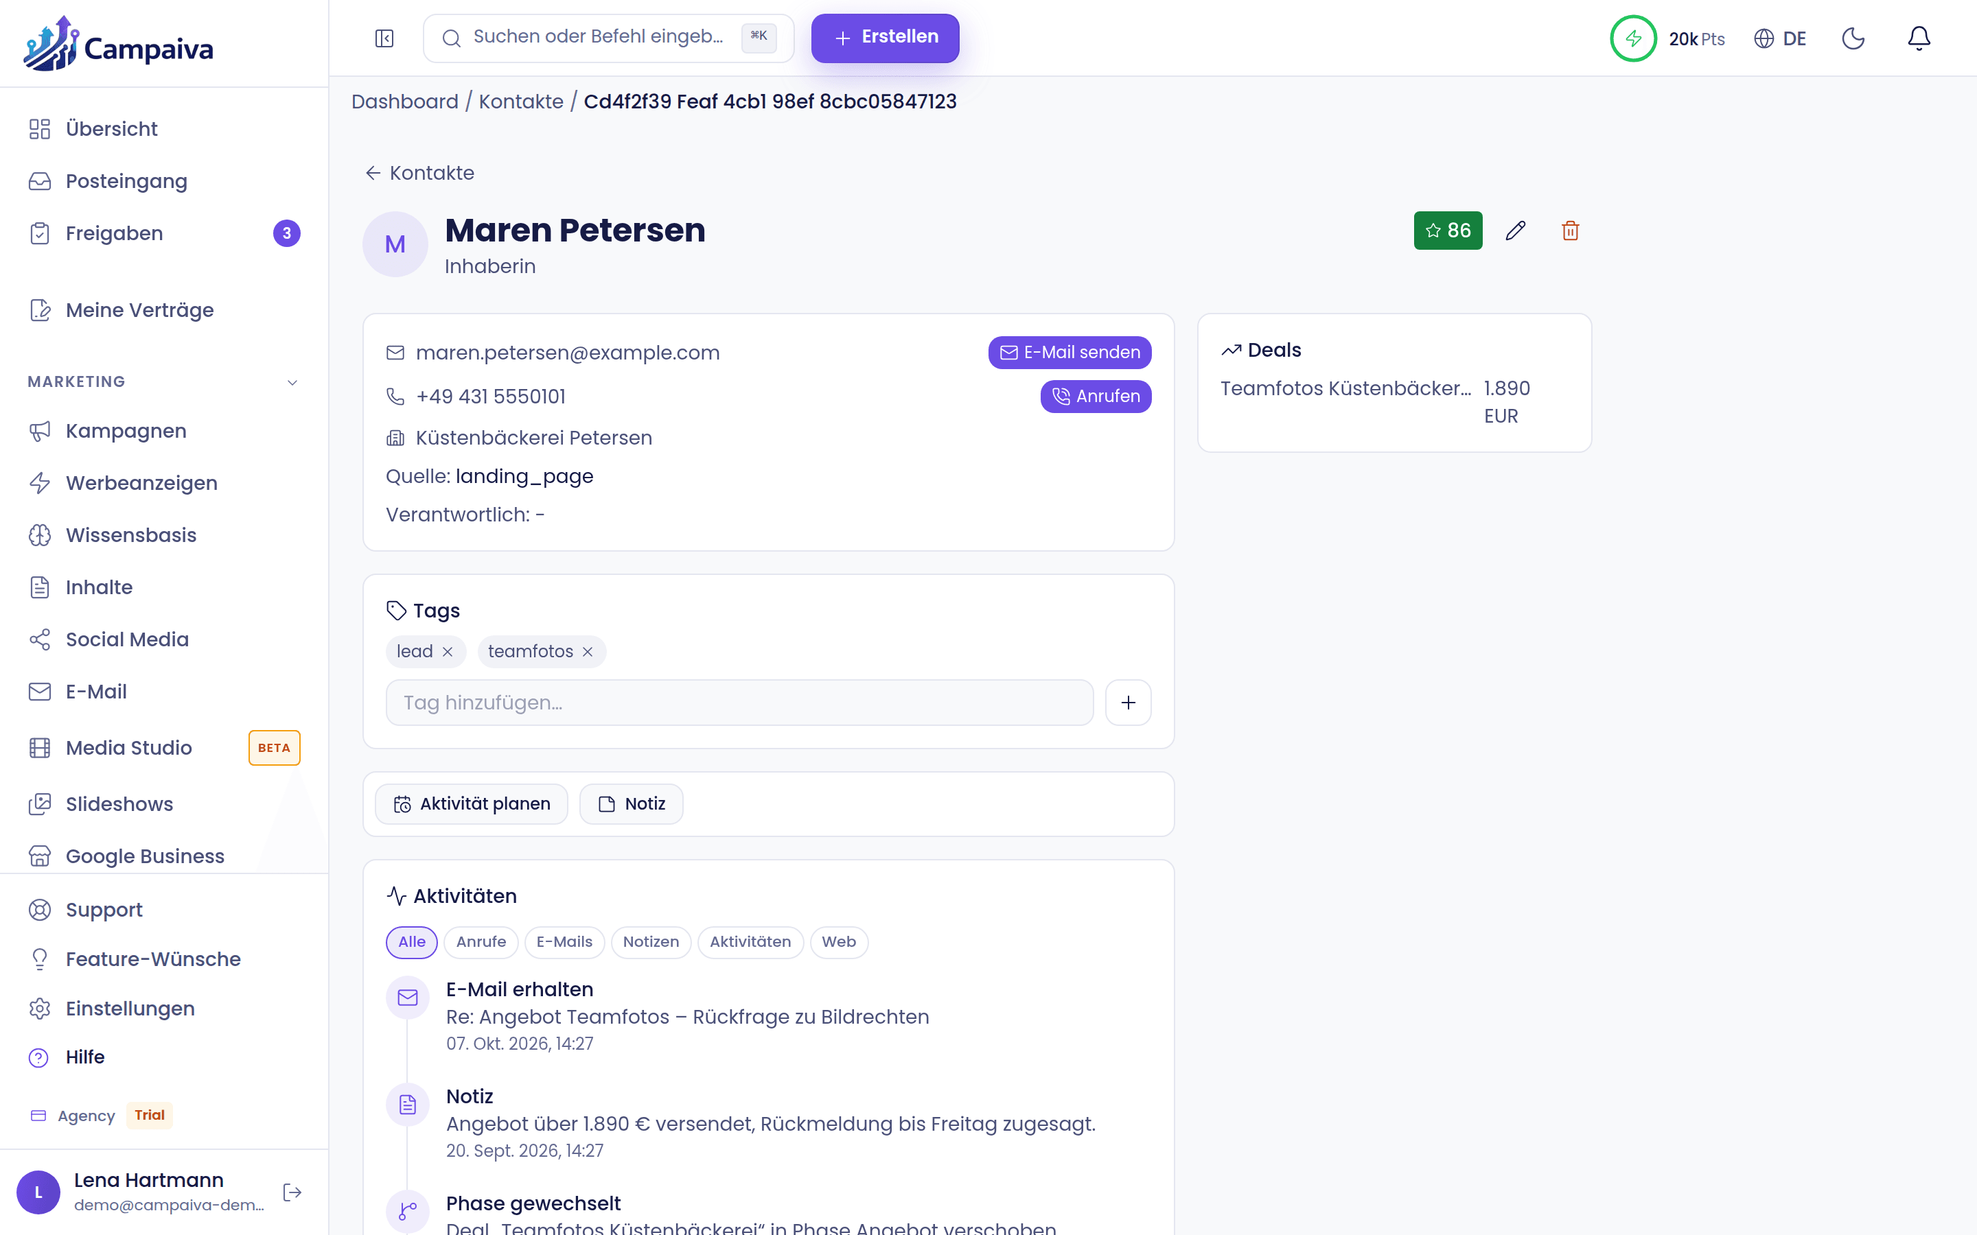Toggle dark mode with the moon icon
Viewport: 1977px width, 1235px height.
1853,38
